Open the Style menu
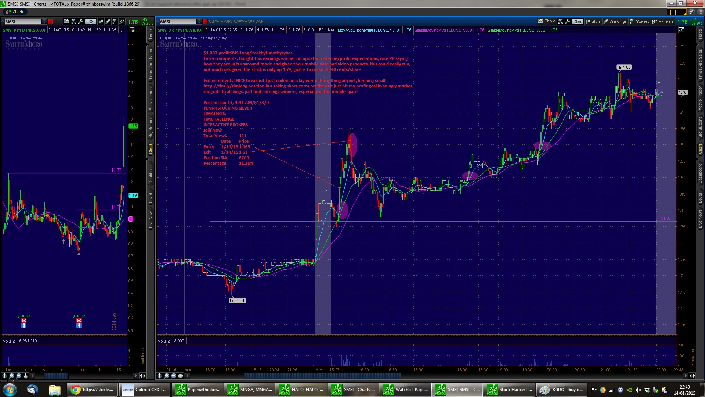The height and width of the screenshot is (397, 705). coord(593,21)
